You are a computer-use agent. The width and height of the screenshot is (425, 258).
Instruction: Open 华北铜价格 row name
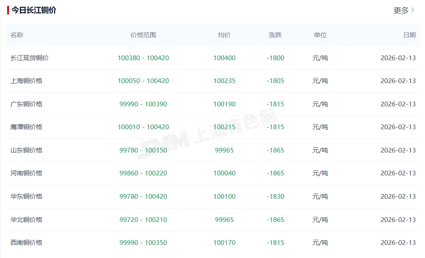[26, 219]
